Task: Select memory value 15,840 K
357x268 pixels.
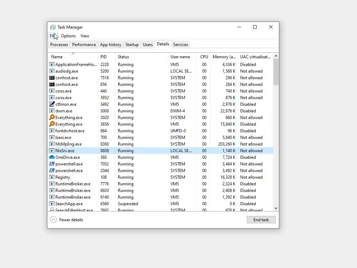Action: click(x=228, y=124)
